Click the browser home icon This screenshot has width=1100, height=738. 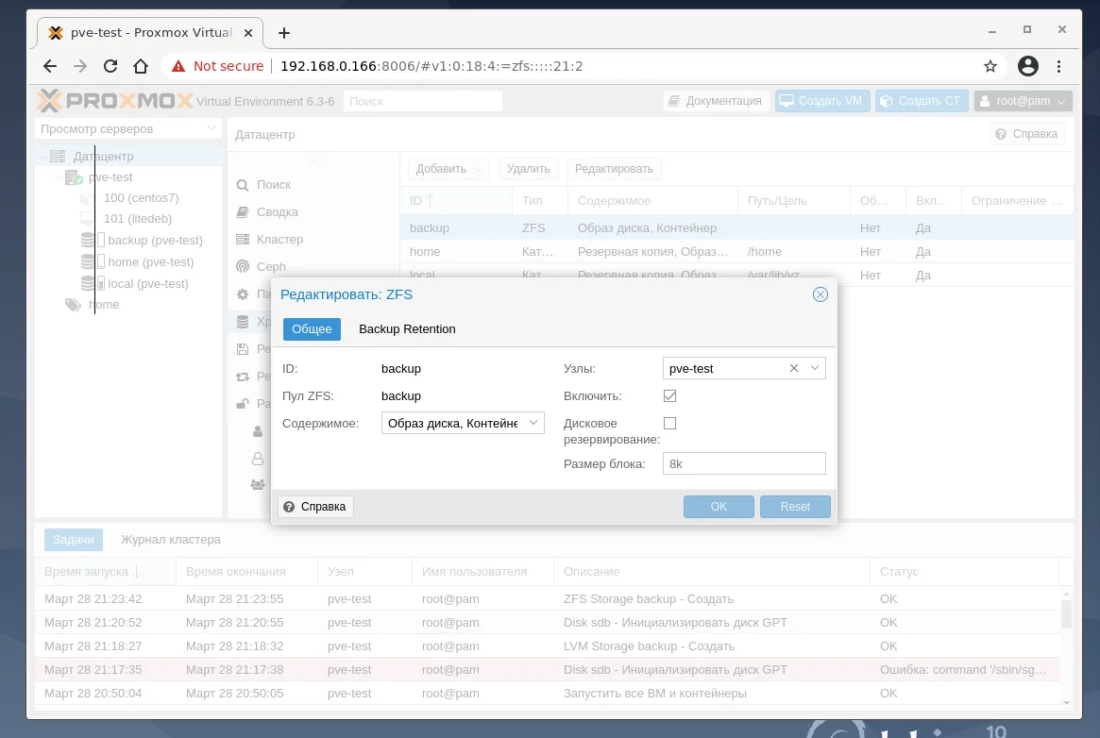[141, 66]
